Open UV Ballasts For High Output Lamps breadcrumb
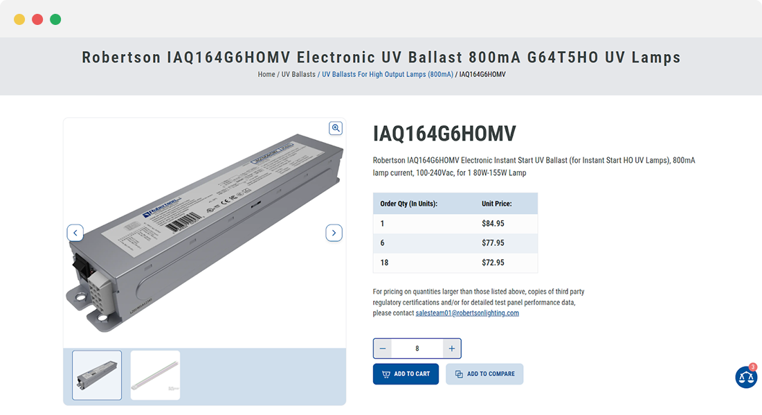The height and width of the screenshot is (415, 762). pyautogui.click(x=388, y=74)
